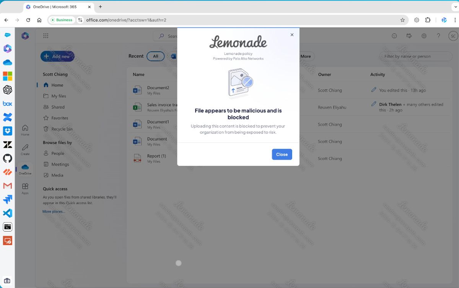The height and width of the screenshot is (288, 459).
Task: Open the Meetings browse category
Action: coord(60,164)
